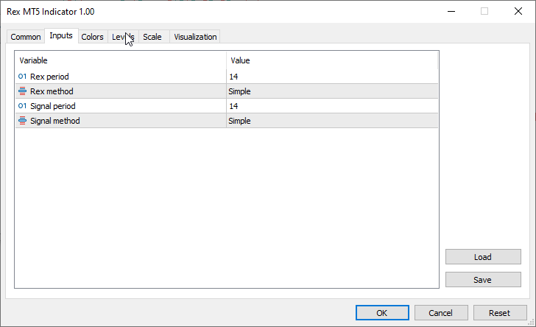Select the Inputs tab
This screenshot has height=327, width=536.
(61, 36)
